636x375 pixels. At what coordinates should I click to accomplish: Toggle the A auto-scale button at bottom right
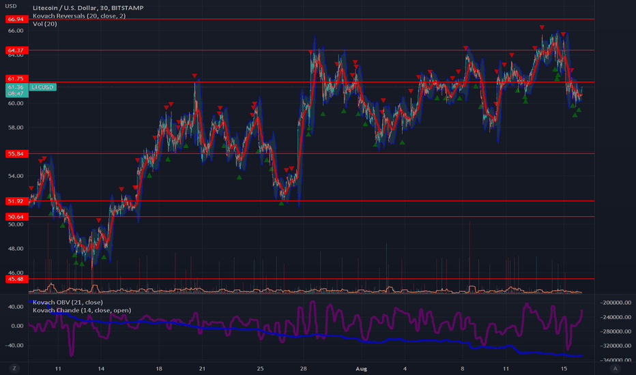click(615, 368)
